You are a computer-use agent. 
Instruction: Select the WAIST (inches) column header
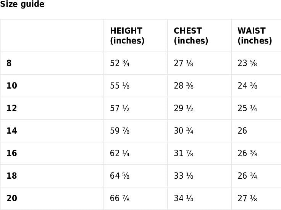click(254, 36)
